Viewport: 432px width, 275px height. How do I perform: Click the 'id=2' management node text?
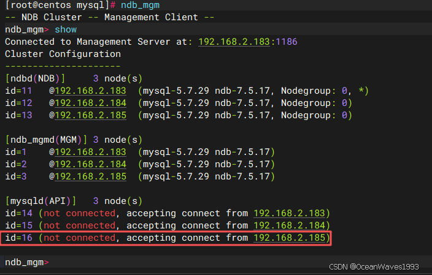point(16,164)
